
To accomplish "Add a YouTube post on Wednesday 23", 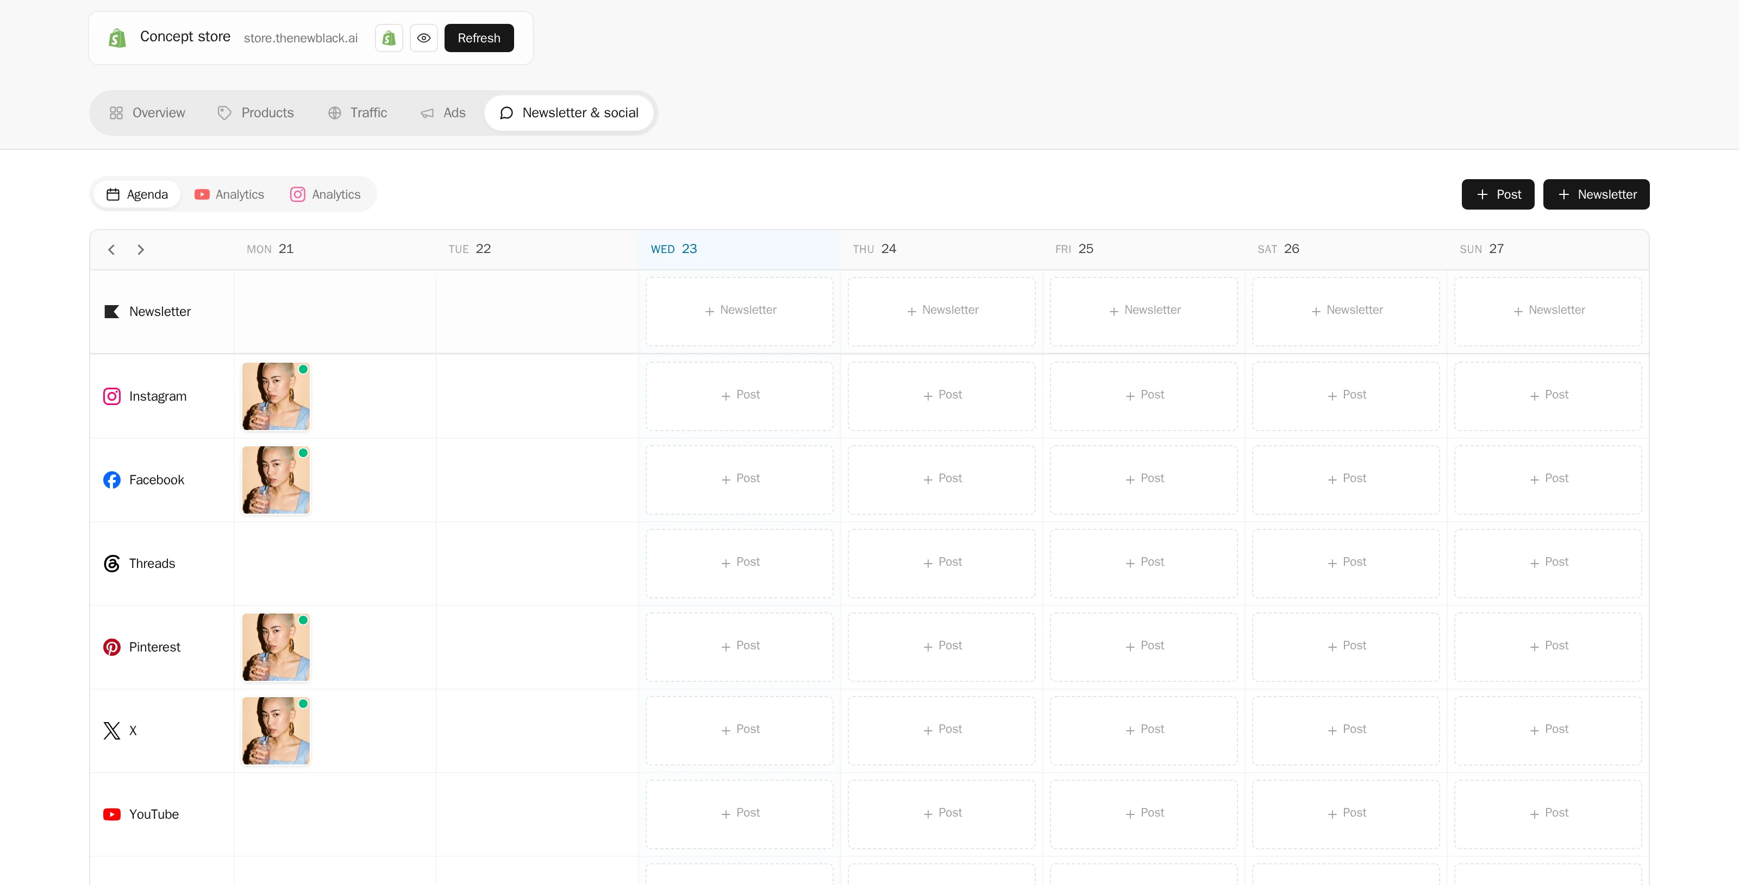I will pyautogui.click(x=739, y=814).
